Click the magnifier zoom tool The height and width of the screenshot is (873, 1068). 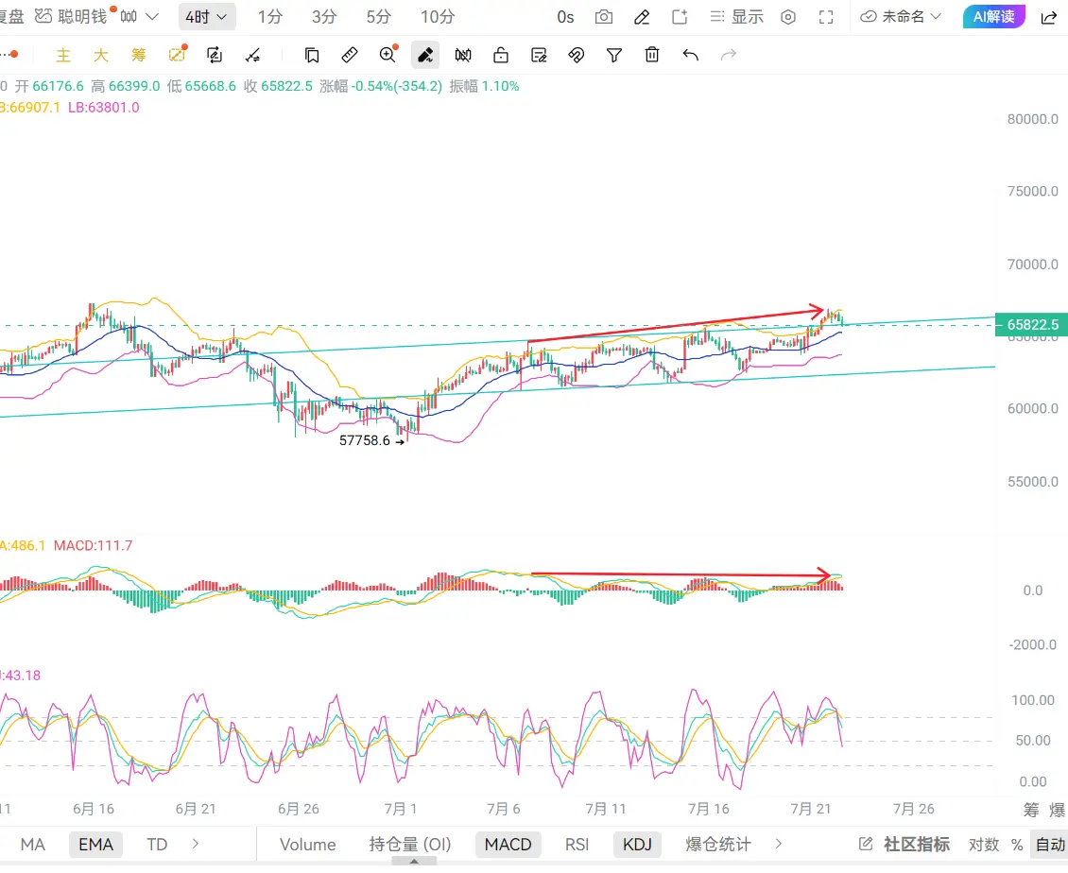[388, 55]
